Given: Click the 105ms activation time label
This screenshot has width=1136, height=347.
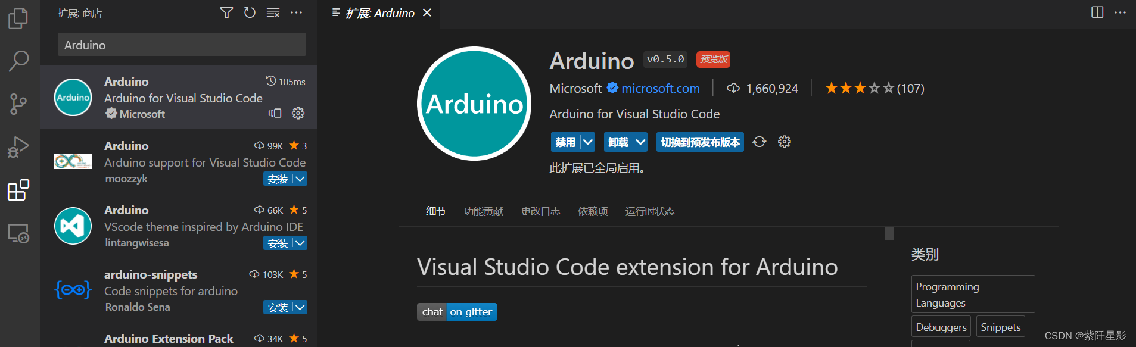Looking at the screenshot, I should [285, 81].
